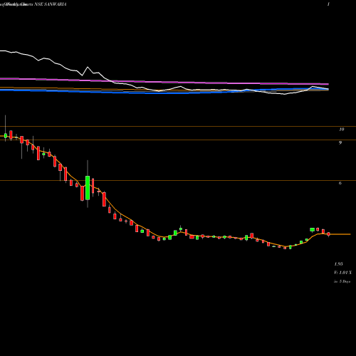356x356 pixels.
Task: Click the last red candle on the chart
Action: (x=329, y=234)
